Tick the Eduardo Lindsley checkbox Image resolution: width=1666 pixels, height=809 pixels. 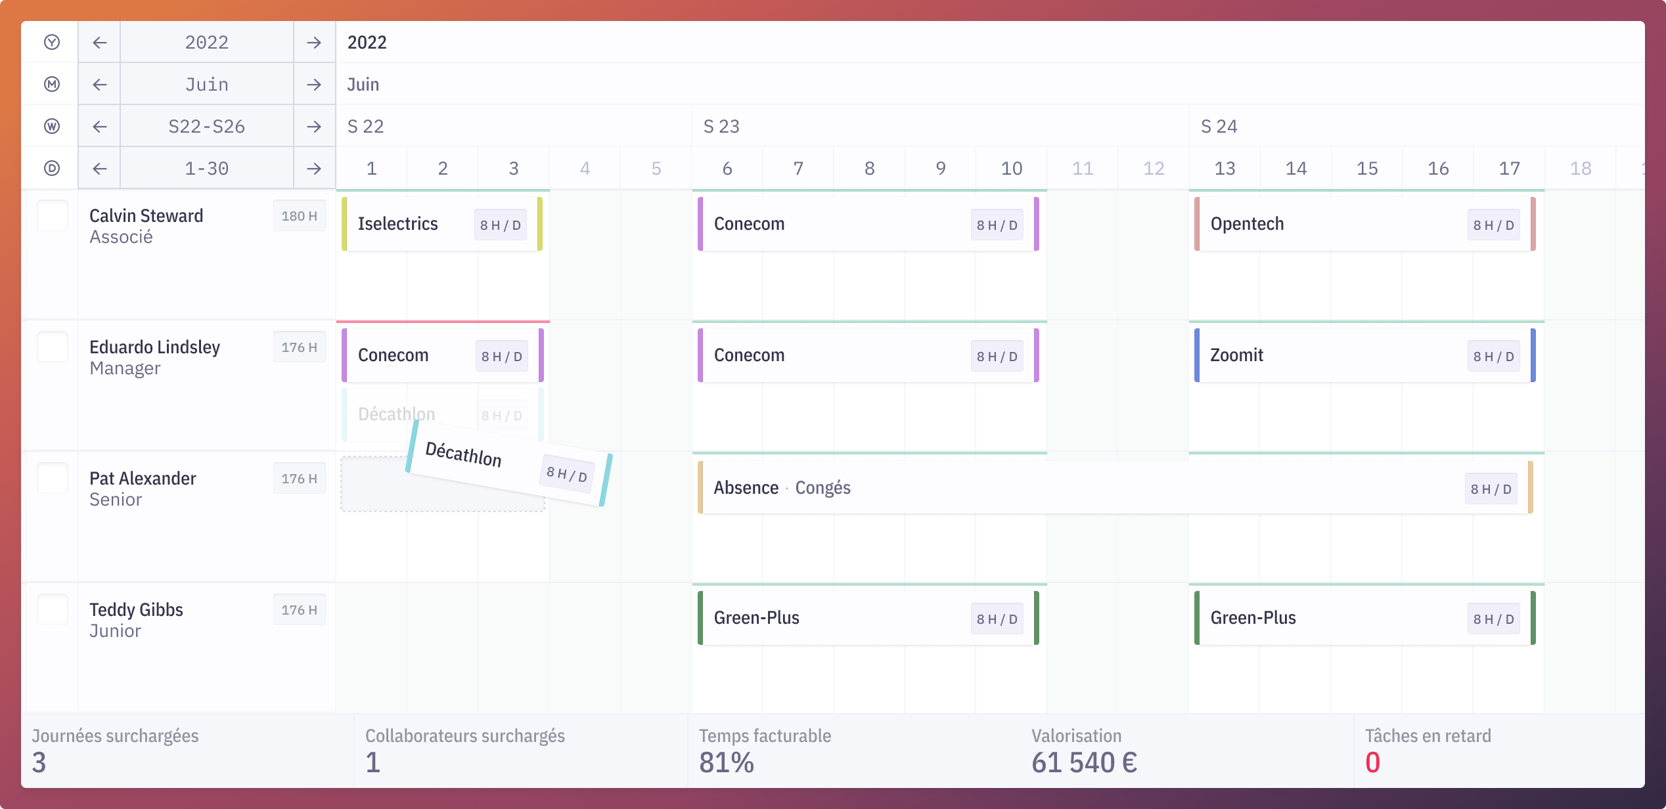pos(53,347)
